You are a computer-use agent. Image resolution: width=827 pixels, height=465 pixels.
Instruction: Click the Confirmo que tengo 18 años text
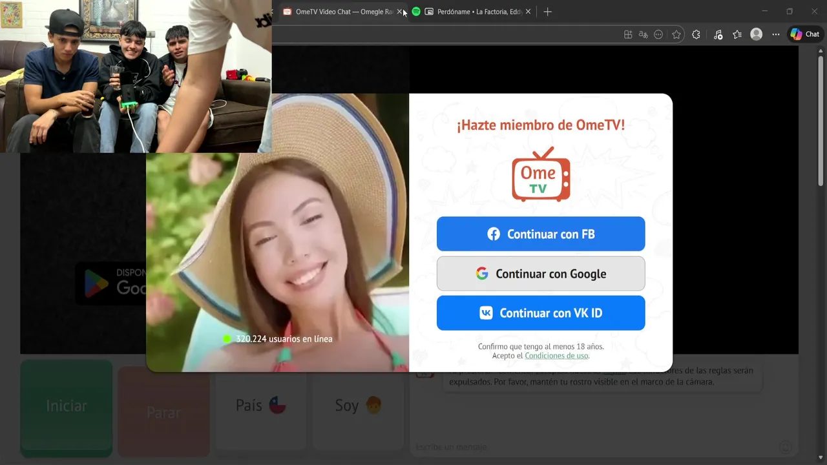(541, 347)
